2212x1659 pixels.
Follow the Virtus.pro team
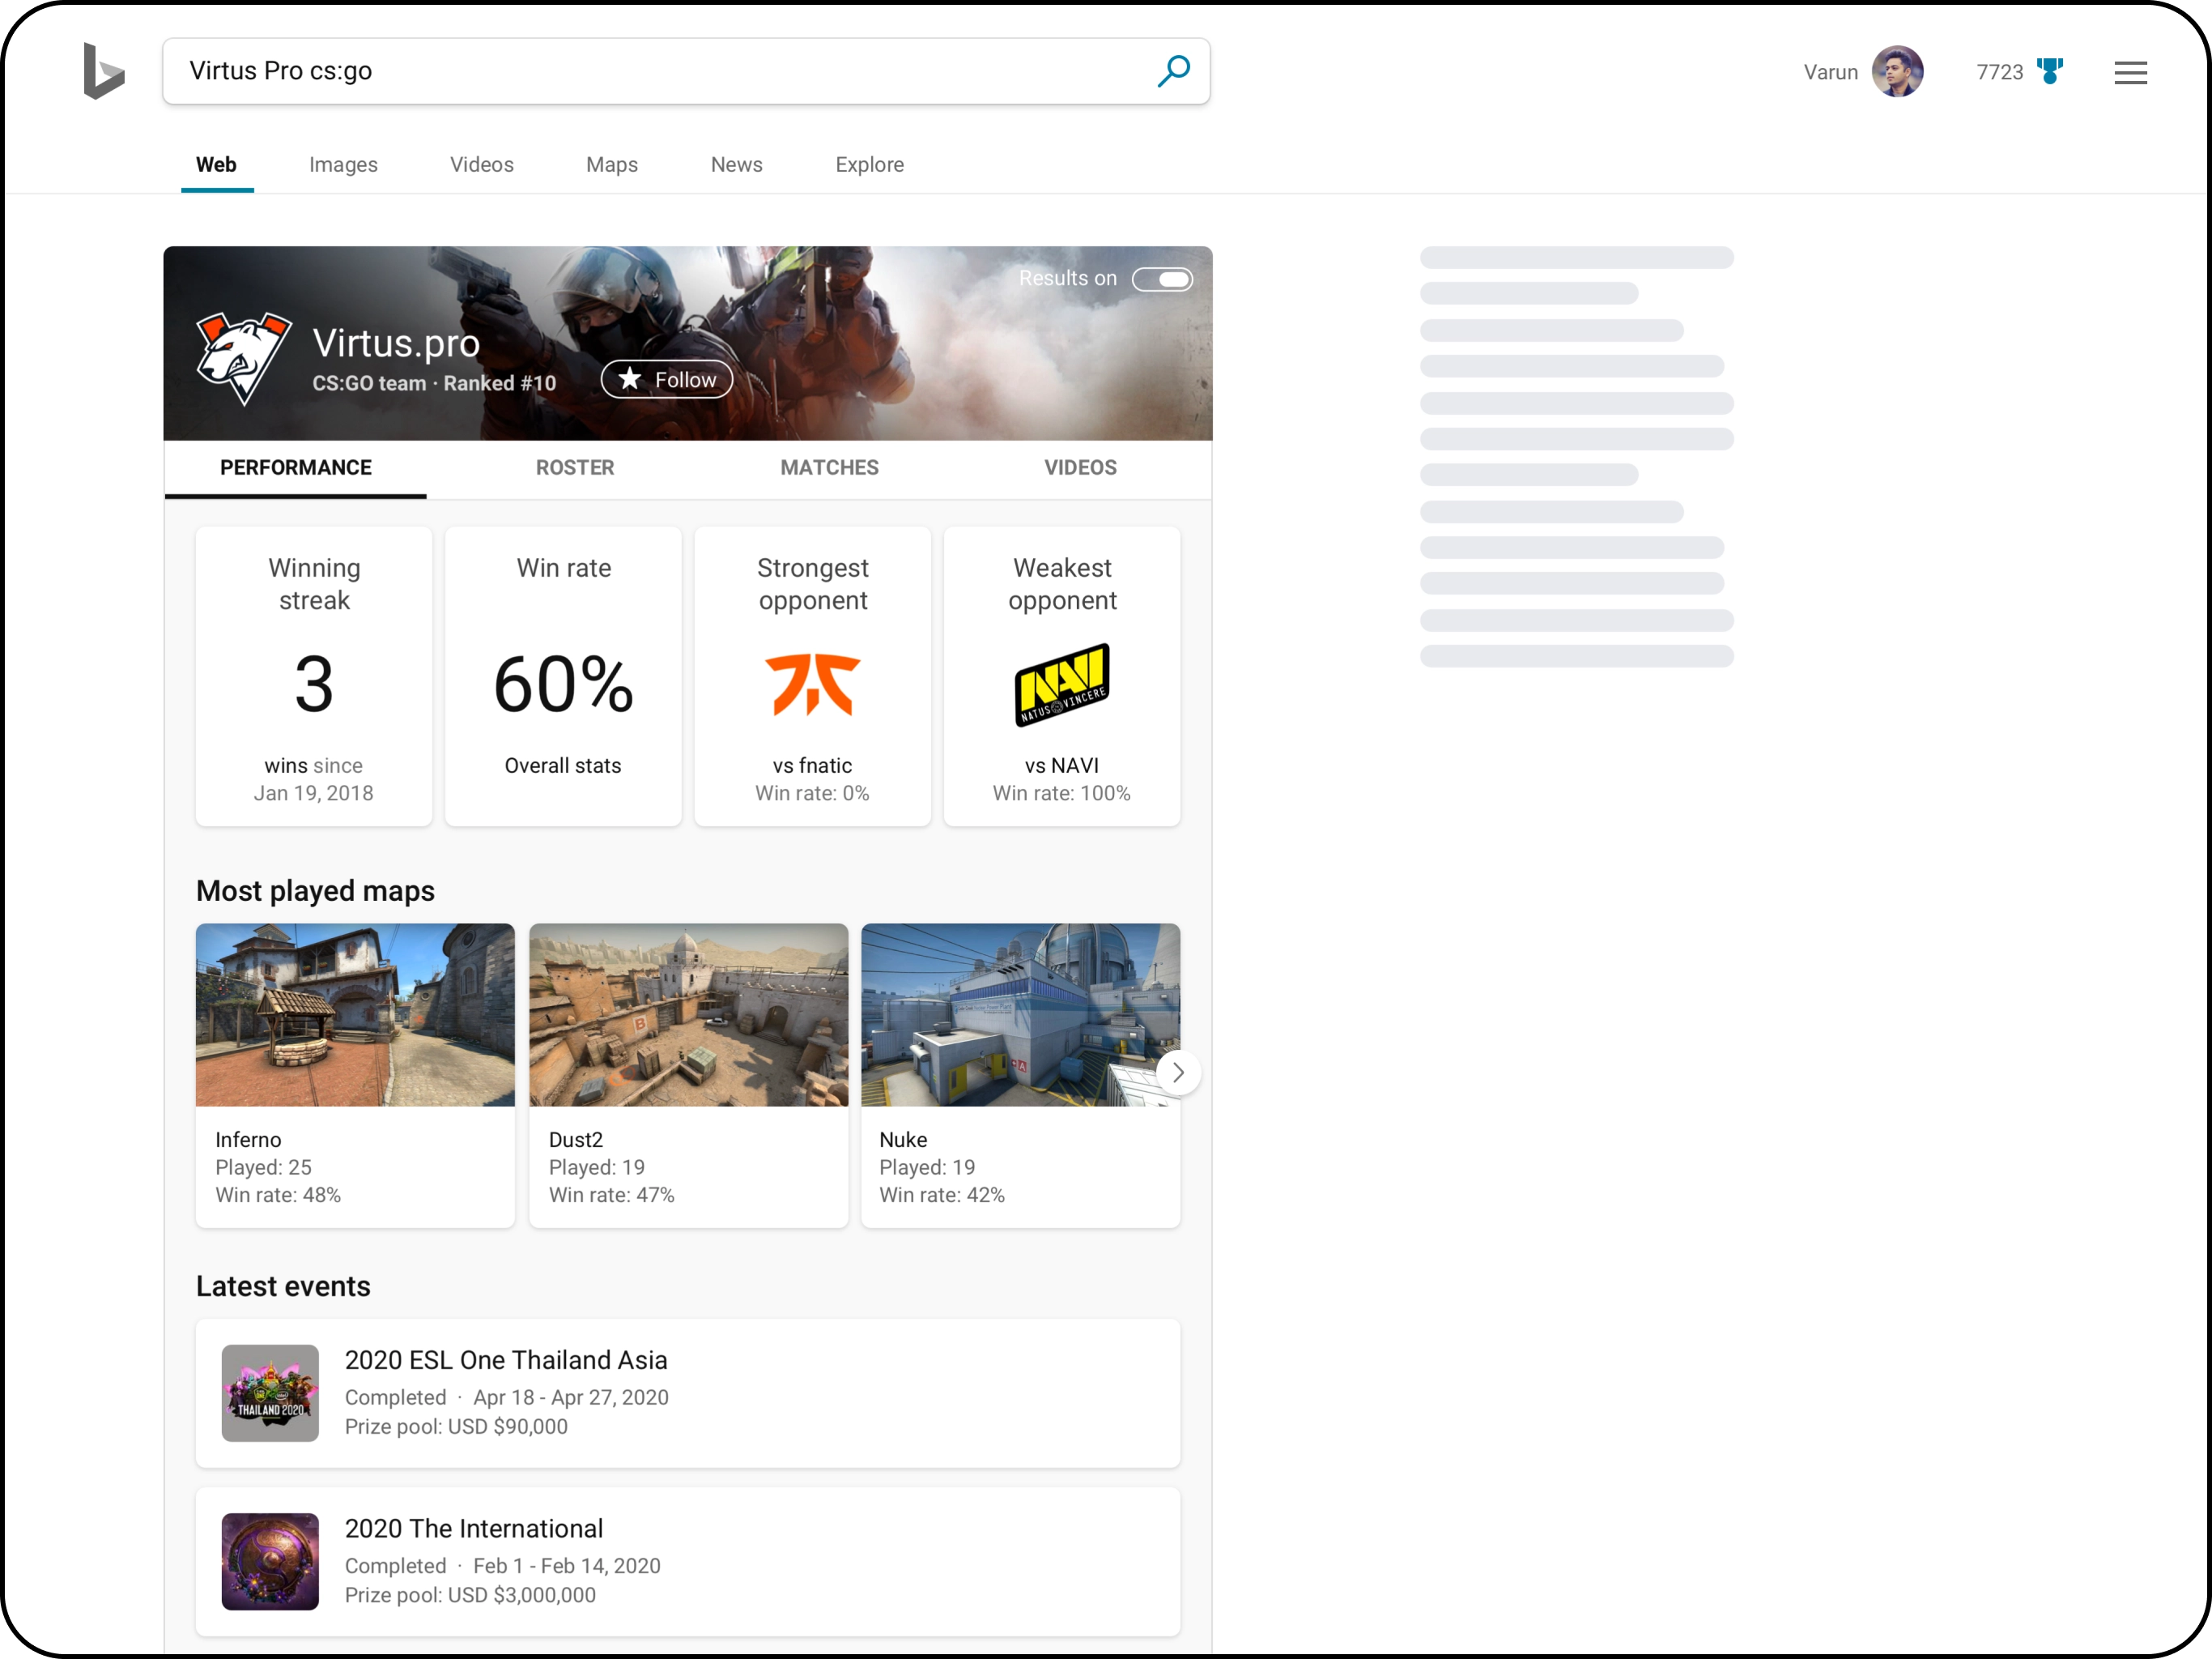click(x=666, y=379)
